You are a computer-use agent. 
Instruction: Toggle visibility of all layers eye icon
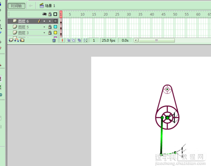[x=44, y=14]
